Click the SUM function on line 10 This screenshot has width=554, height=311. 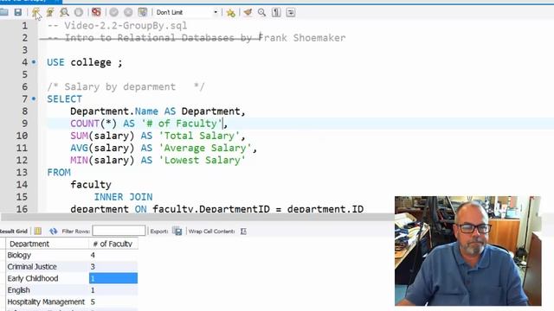(x=79, y=136)
